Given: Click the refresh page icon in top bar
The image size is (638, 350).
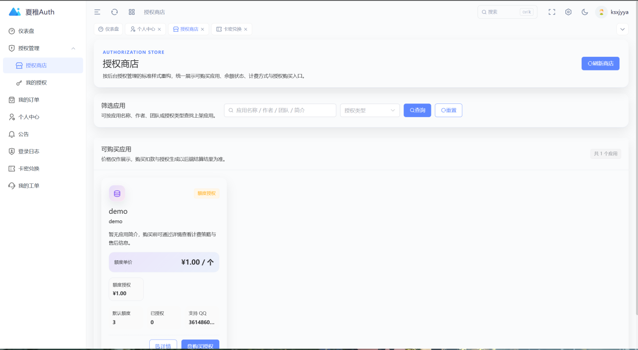Looking at the screenshot, I should (x=114, y=12).
